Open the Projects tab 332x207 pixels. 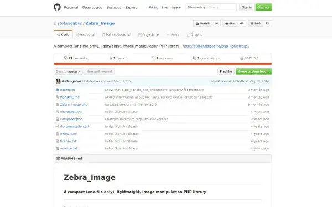148,35
